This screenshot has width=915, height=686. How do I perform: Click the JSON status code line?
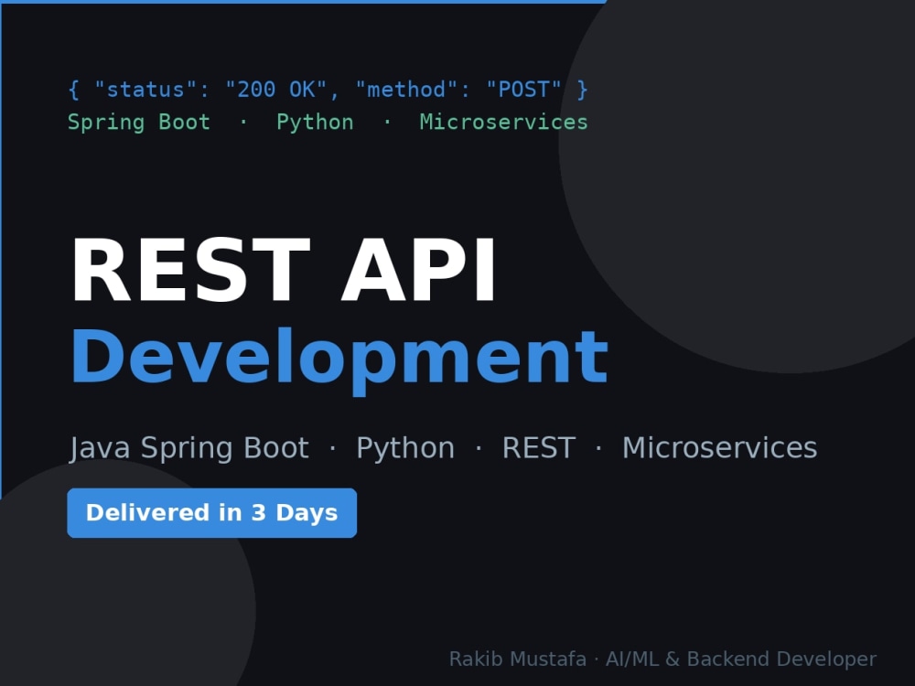(328, 90)
